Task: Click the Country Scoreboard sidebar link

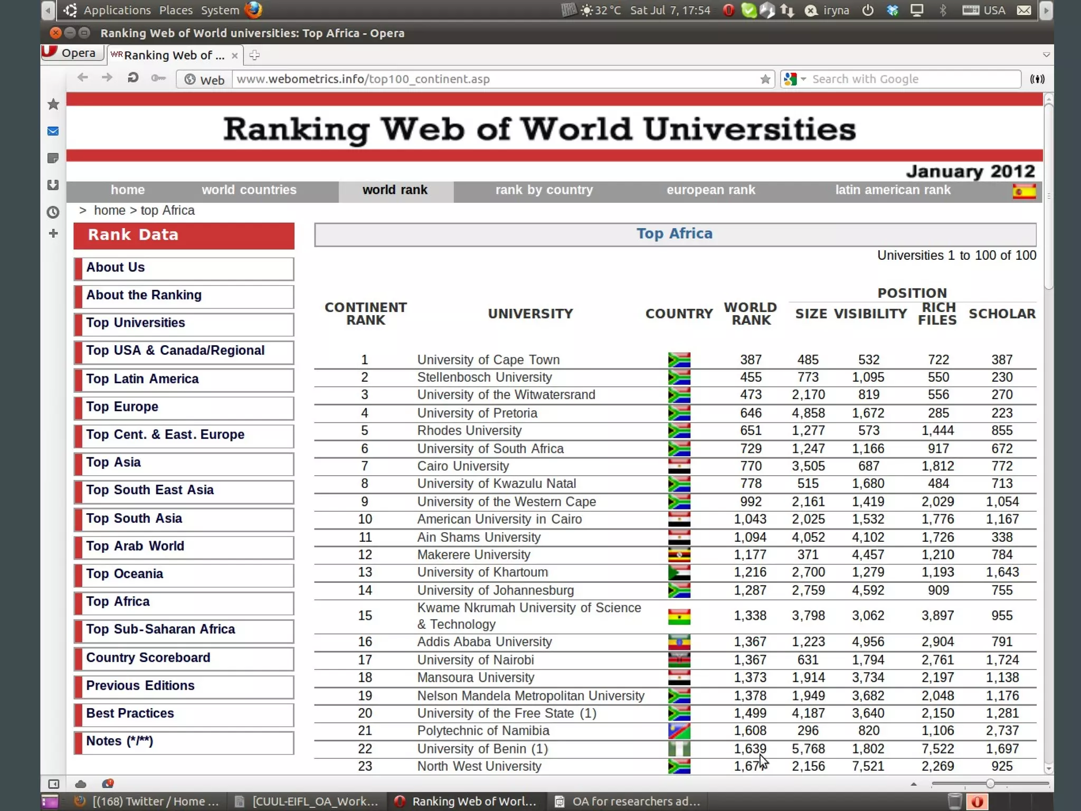Action: pos(148,657)
